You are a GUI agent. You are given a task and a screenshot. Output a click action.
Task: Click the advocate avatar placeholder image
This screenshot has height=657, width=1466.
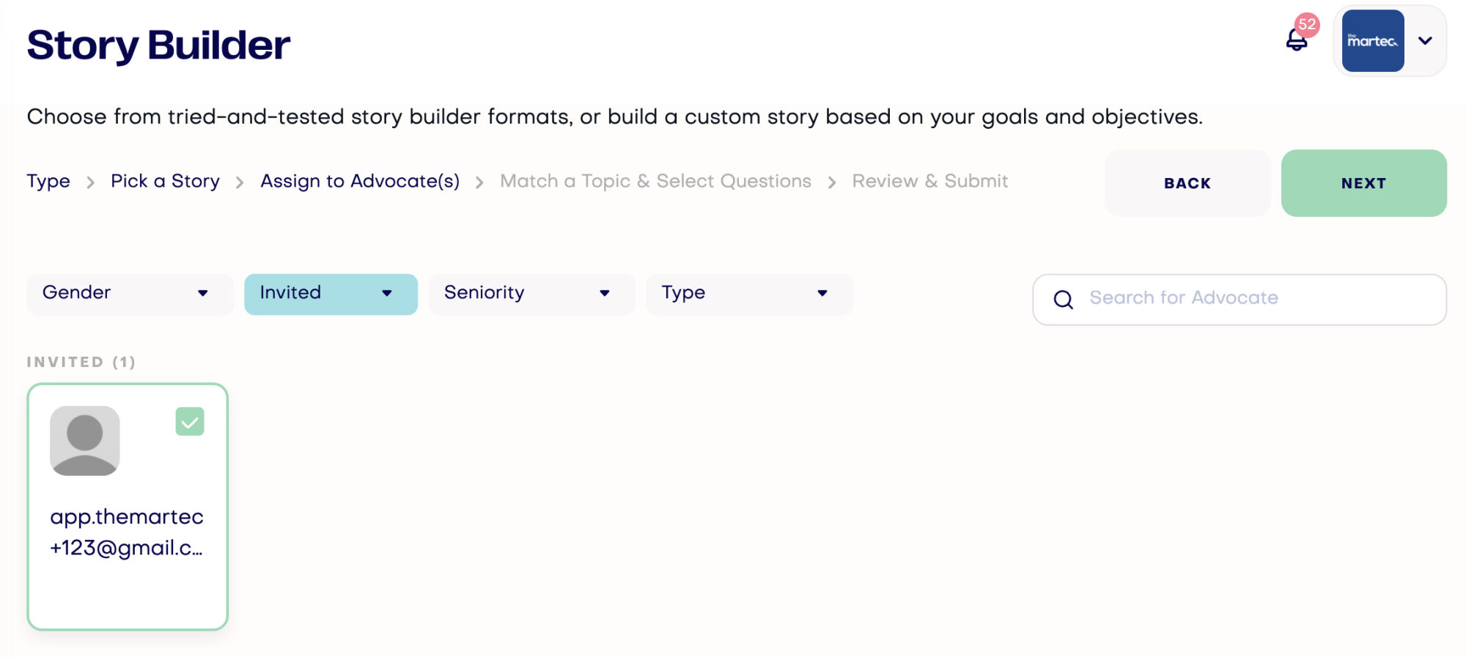[x=85, y=441]
